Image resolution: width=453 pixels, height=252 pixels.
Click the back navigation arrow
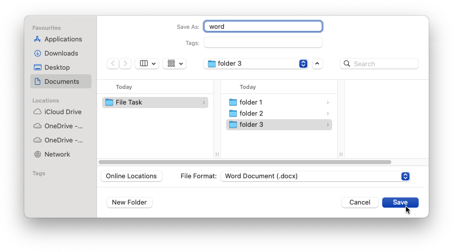pyautogui.click(x=113, y=64)
